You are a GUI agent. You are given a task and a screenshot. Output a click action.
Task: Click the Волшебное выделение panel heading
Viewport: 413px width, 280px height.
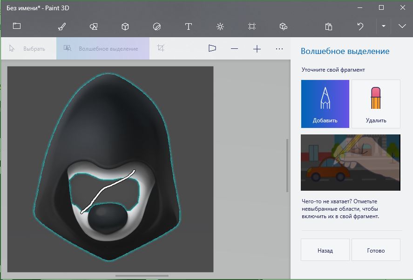click(x=345, y=51)
